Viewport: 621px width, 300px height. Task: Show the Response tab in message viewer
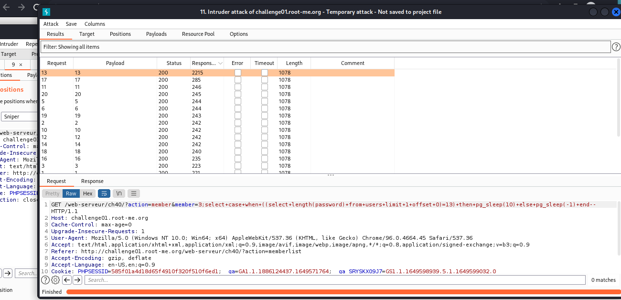click(92, 181)
